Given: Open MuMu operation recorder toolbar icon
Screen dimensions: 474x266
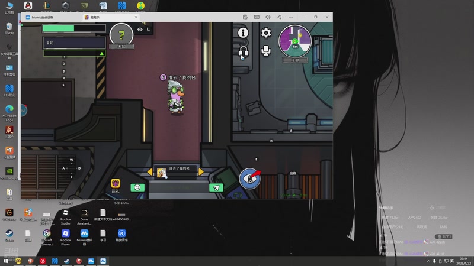Looking at the screenshot, I should tap(245, 17).
